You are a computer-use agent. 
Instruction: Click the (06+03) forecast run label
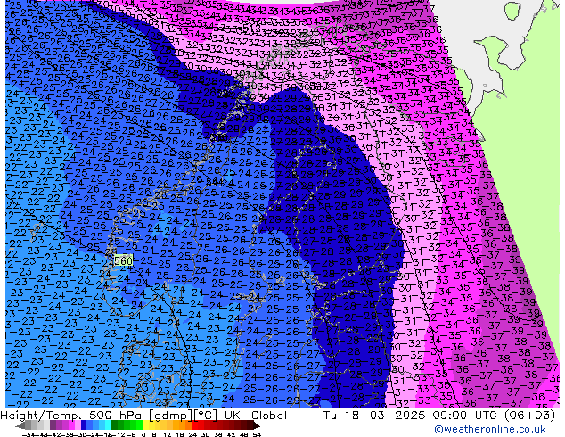529,416
